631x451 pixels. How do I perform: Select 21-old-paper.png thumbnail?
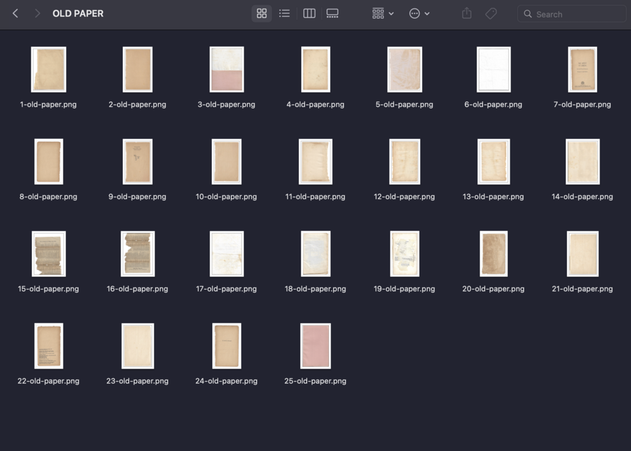pyautogui.click(x=582, y=254)
